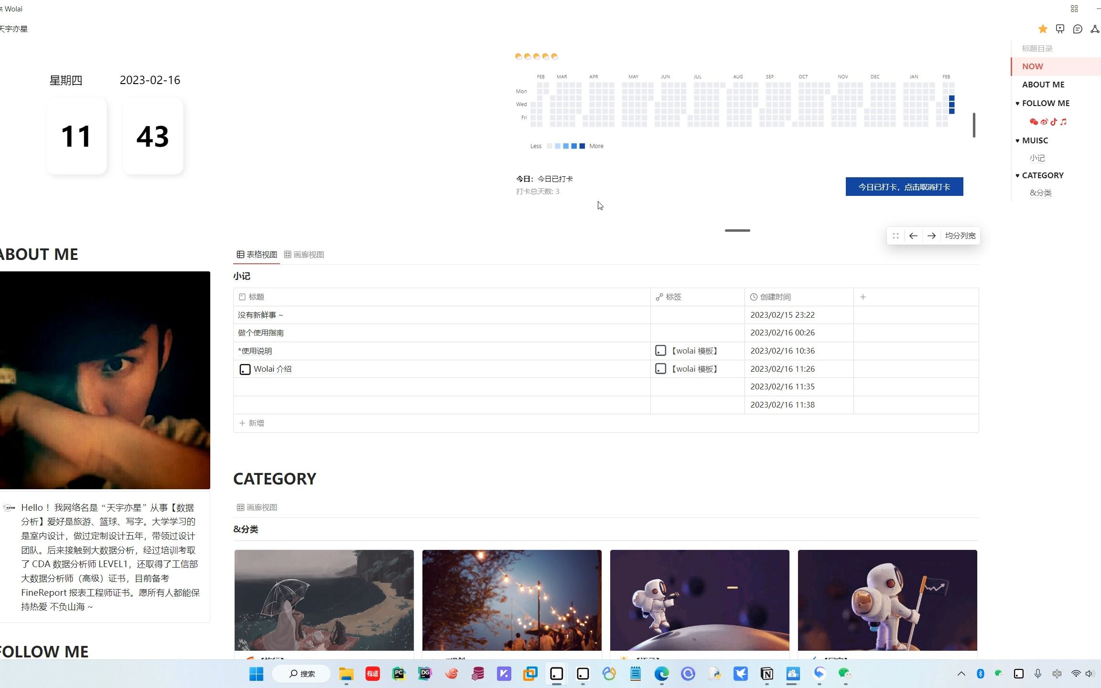This screenshot has width=1101, height=688.
Task: Open 小记 in outline
Action: click(x=1037, y=158)
